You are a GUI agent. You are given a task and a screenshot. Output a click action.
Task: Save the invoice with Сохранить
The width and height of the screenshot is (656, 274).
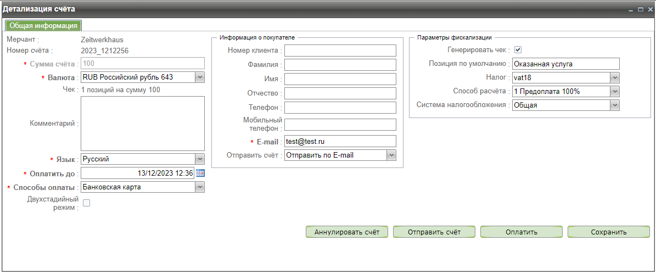tap(608, 232)
